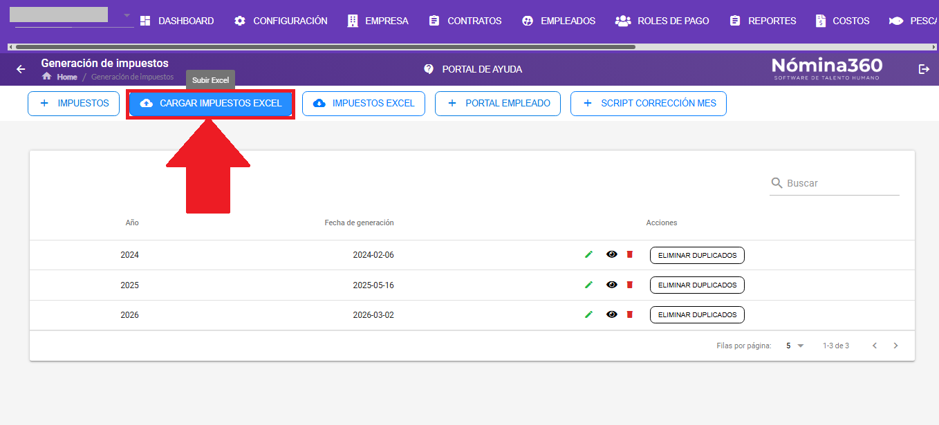939x425 pixels.
Task: Open the CONTRATOS menu
Action: pyautogui.click(x=465, y=21)
